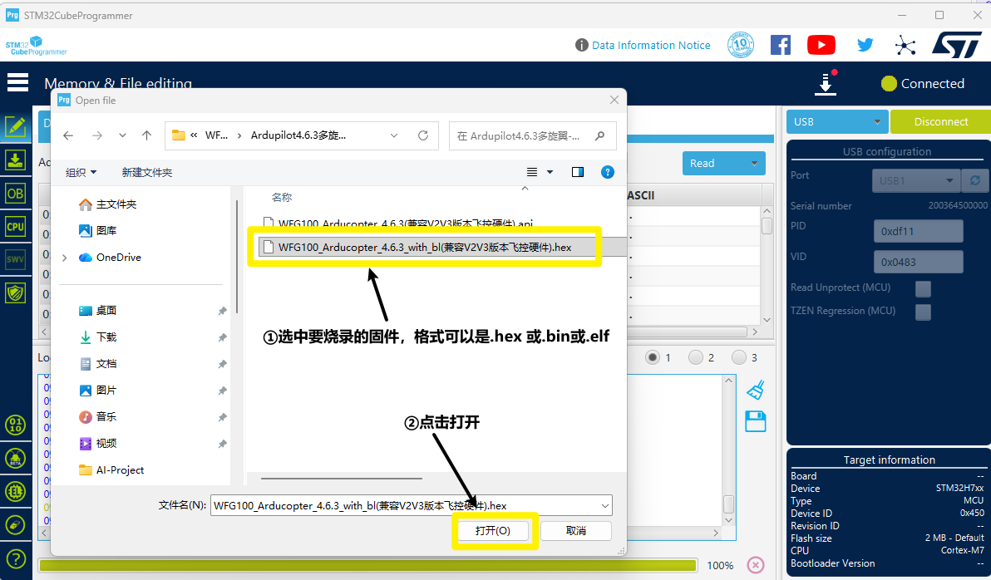Viewport: 991px width, 580px height.
Task: Expand the OneDrive tree item
Action: (x=65, y=257)
